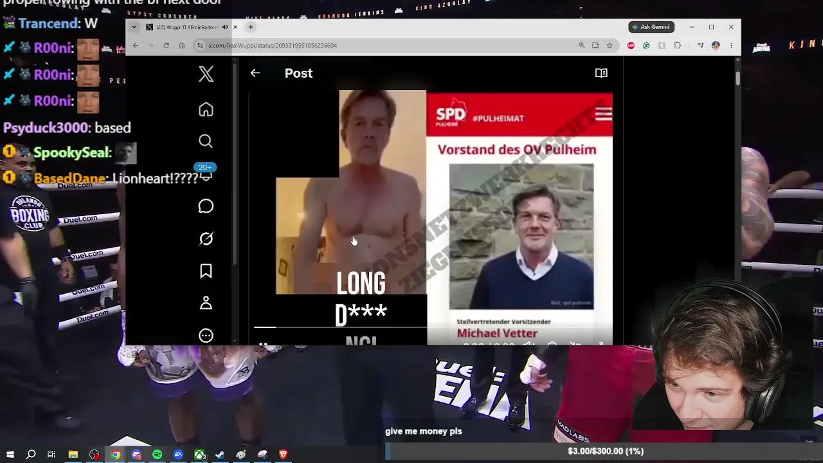This screenshot has width=823, height=463.
Task: Click the "Post" heading text
Action: pyautogui.click(x=298, y=73)
